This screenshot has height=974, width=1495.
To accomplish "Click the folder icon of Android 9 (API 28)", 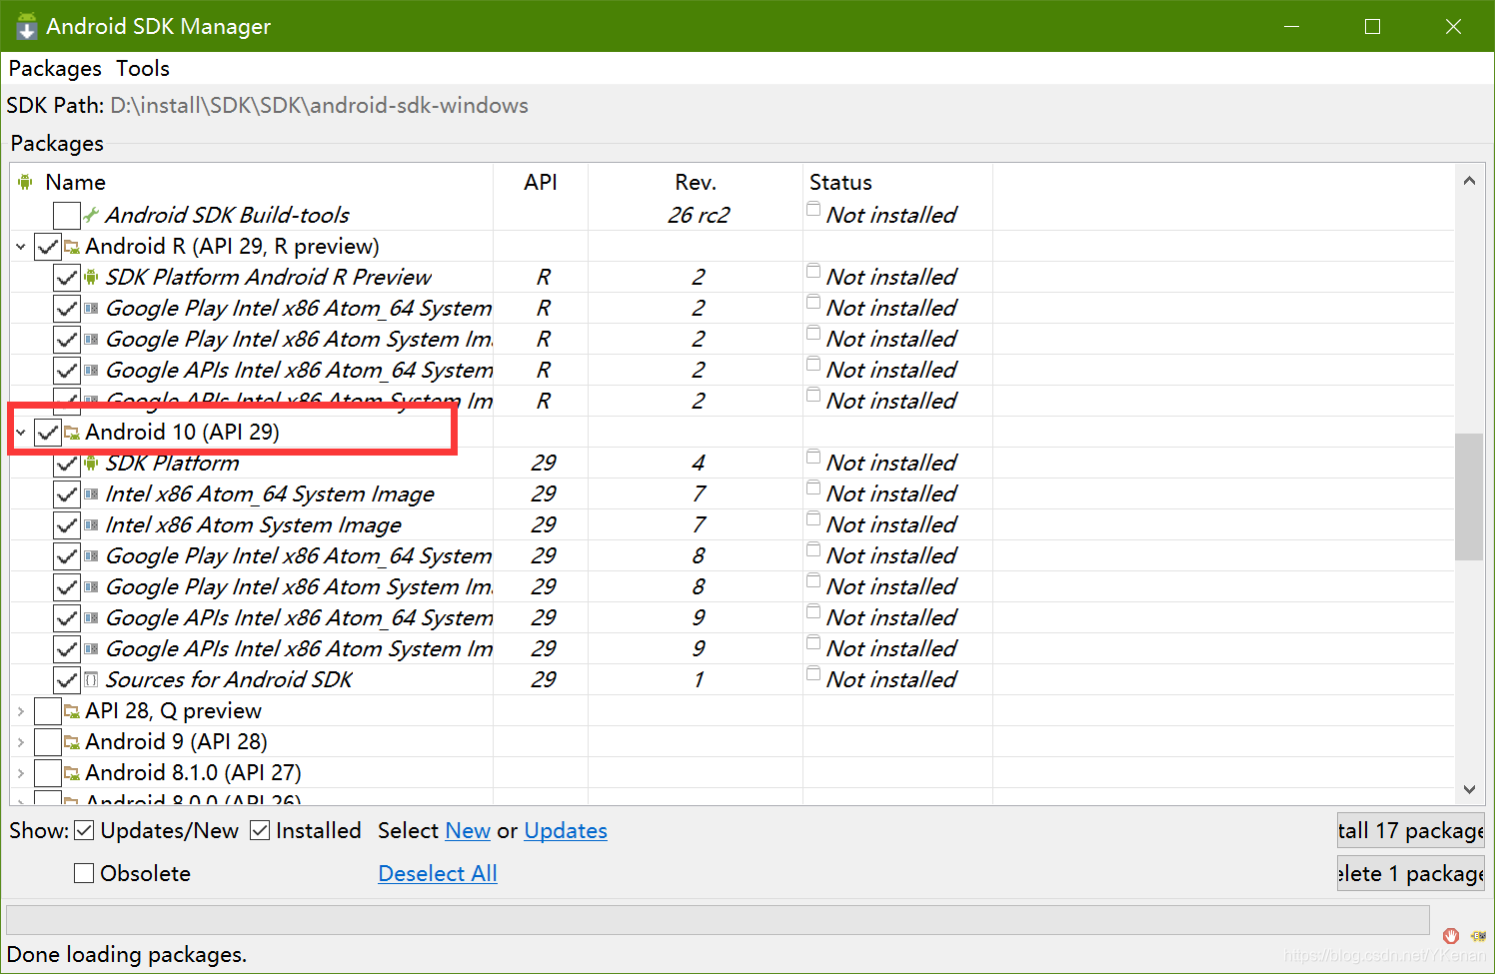I will 72,741.
